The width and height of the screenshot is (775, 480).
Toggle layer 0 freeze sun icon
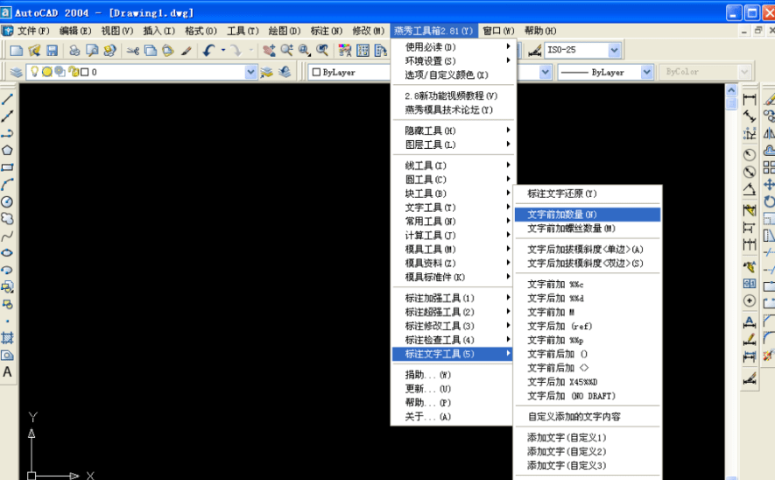[47, 73]
